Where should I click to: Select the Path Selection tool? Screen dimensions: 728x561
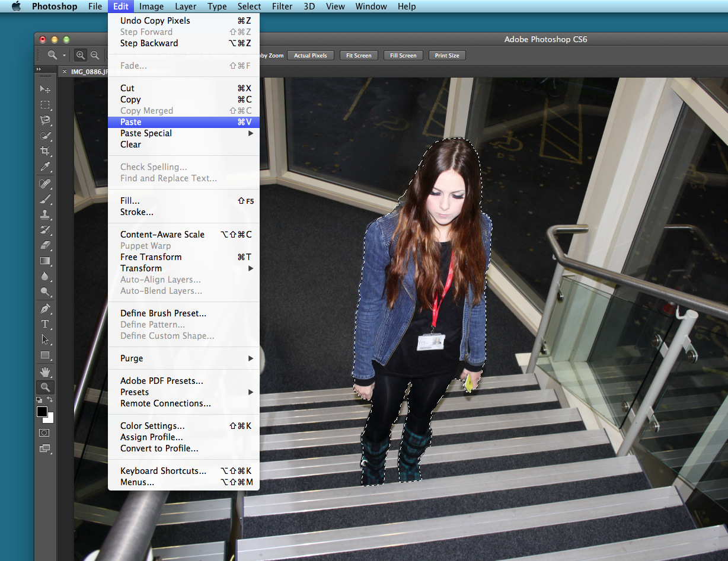click(x=45, y=339)
